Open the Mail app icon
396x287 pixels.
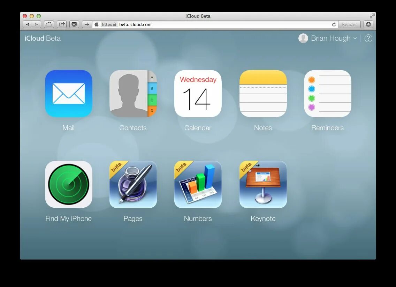[68, 94]
